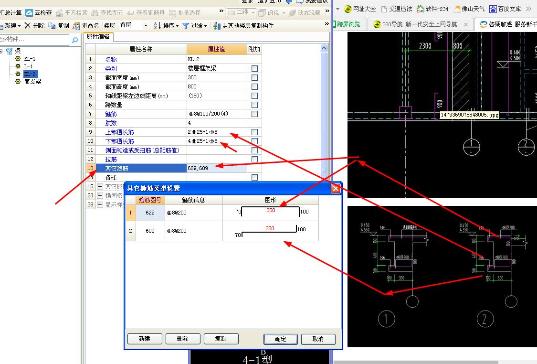Select KL-2 in the beam tree

tap(30, 74)
